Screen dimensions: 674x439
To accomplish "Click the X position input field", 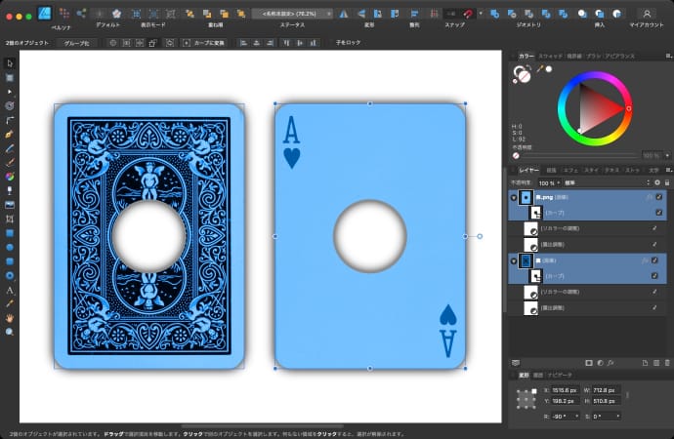I will 567,392.
